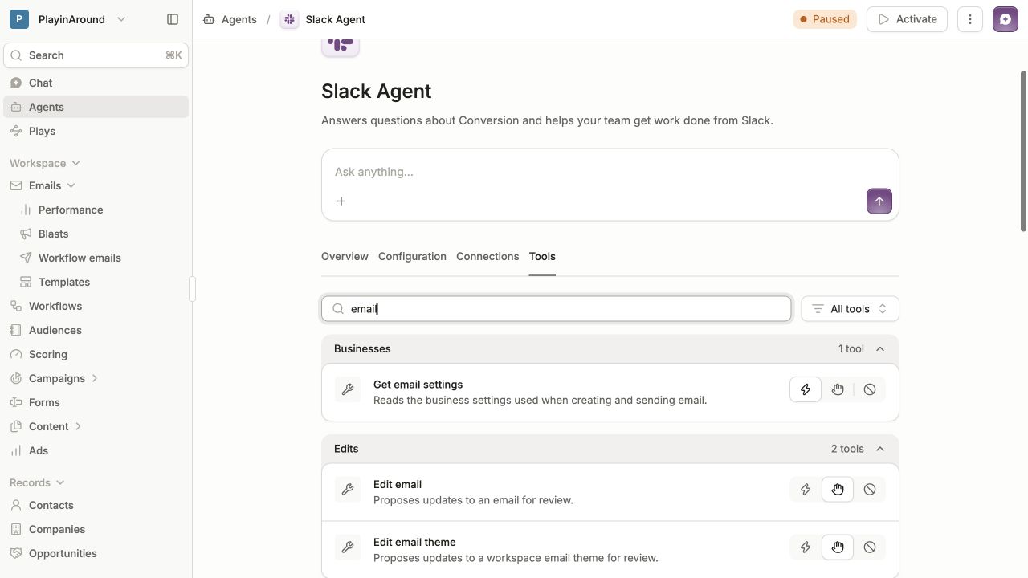Select Agents in the sidebar
Image resolution: width=1028 pixels, height=578 pixels.
pyautogui.click(x=96, y=107)
